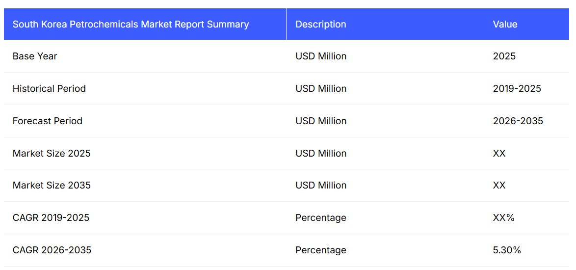Click the 'South Korea Petrochemicals Market Report Summary' header
The image size is (576, 270).
131,24
